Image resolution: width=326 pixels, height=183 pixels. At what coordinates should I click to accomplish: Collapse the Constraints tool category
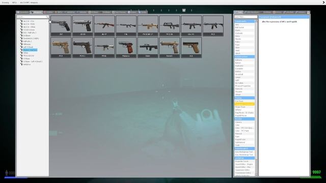[x=244, y=21]
